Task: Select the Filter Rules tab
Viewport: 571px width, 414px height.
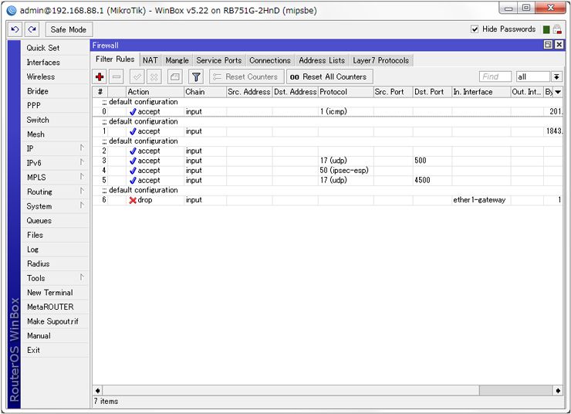Action: 115,59
